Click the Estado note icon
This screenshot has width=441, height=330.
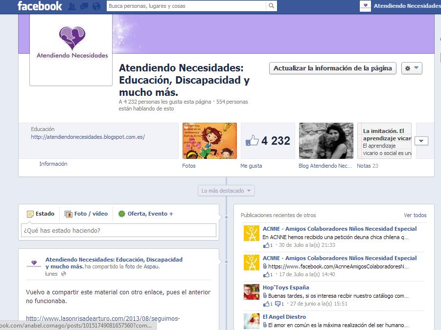30,214
